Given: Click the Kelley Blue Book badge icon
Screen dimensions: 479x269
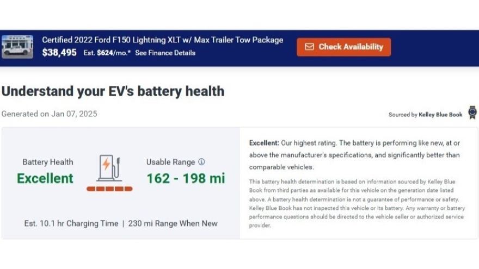Looking at the screenshot, I should tap(472, 112).
